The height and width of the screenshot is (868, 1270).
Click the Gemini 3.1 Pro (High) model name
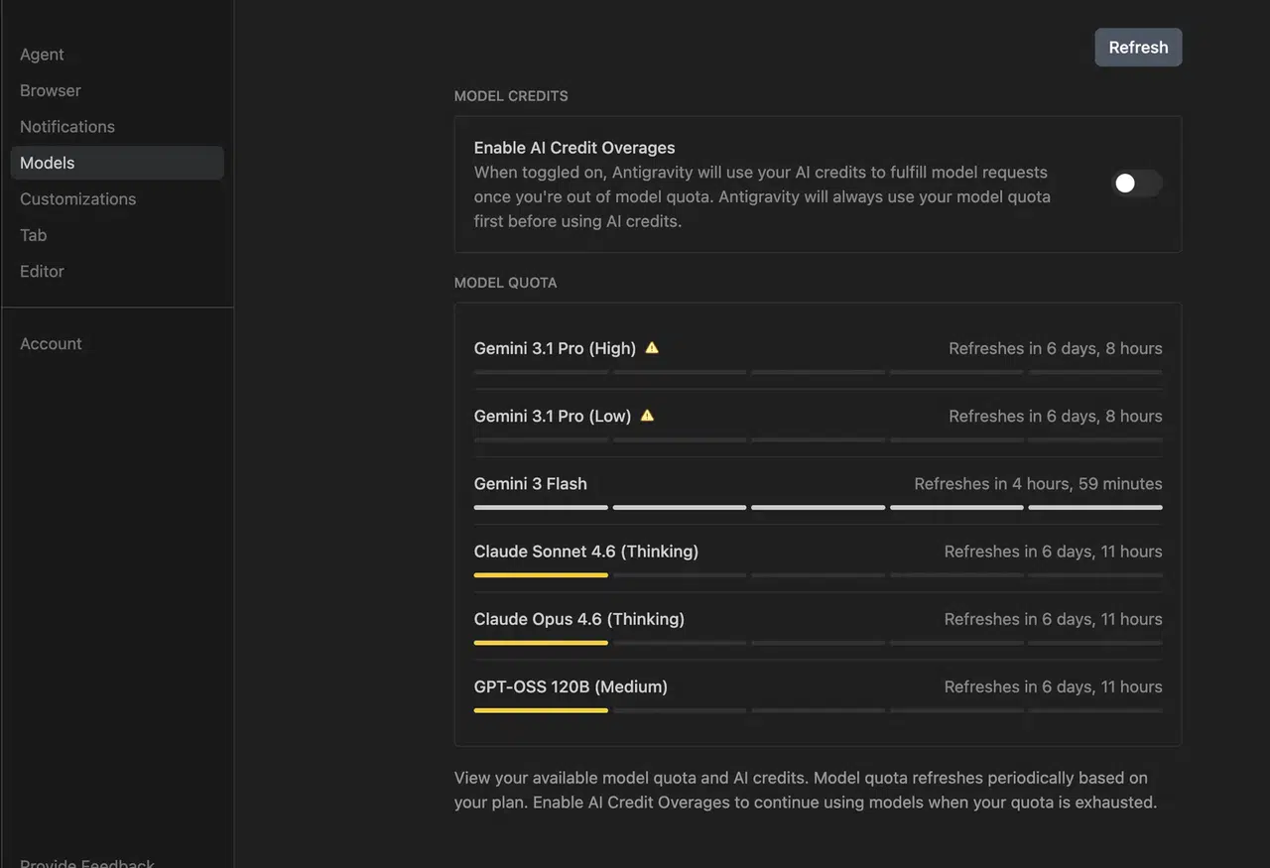pyautogui.click(x=555, y=348)
